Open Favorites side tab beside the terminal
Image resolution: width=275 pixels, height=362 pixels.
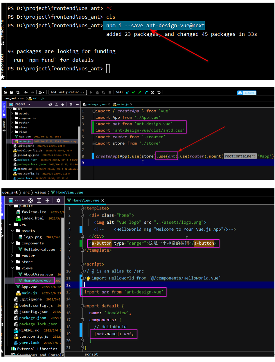(x=3, y=66)
